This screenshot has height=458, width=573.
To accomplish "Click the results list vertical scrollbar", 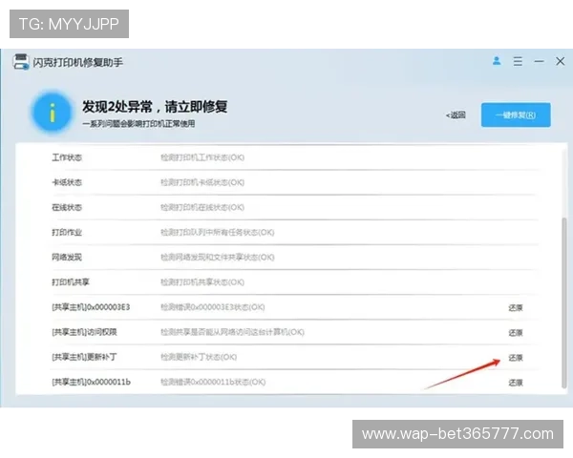I will click(564, 303).
